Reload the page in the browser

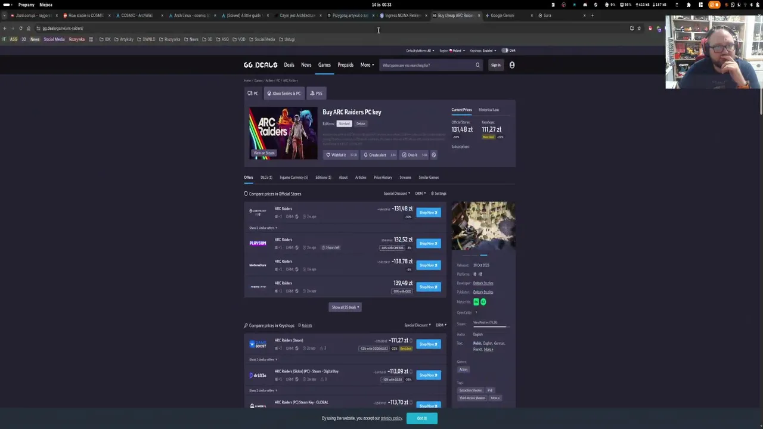point(20,28)
